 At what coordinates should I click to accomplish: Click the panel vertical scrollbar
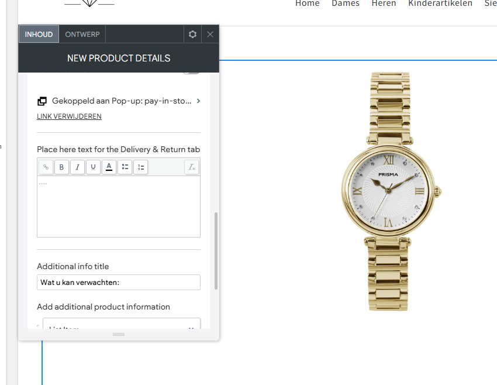[216, 251]
